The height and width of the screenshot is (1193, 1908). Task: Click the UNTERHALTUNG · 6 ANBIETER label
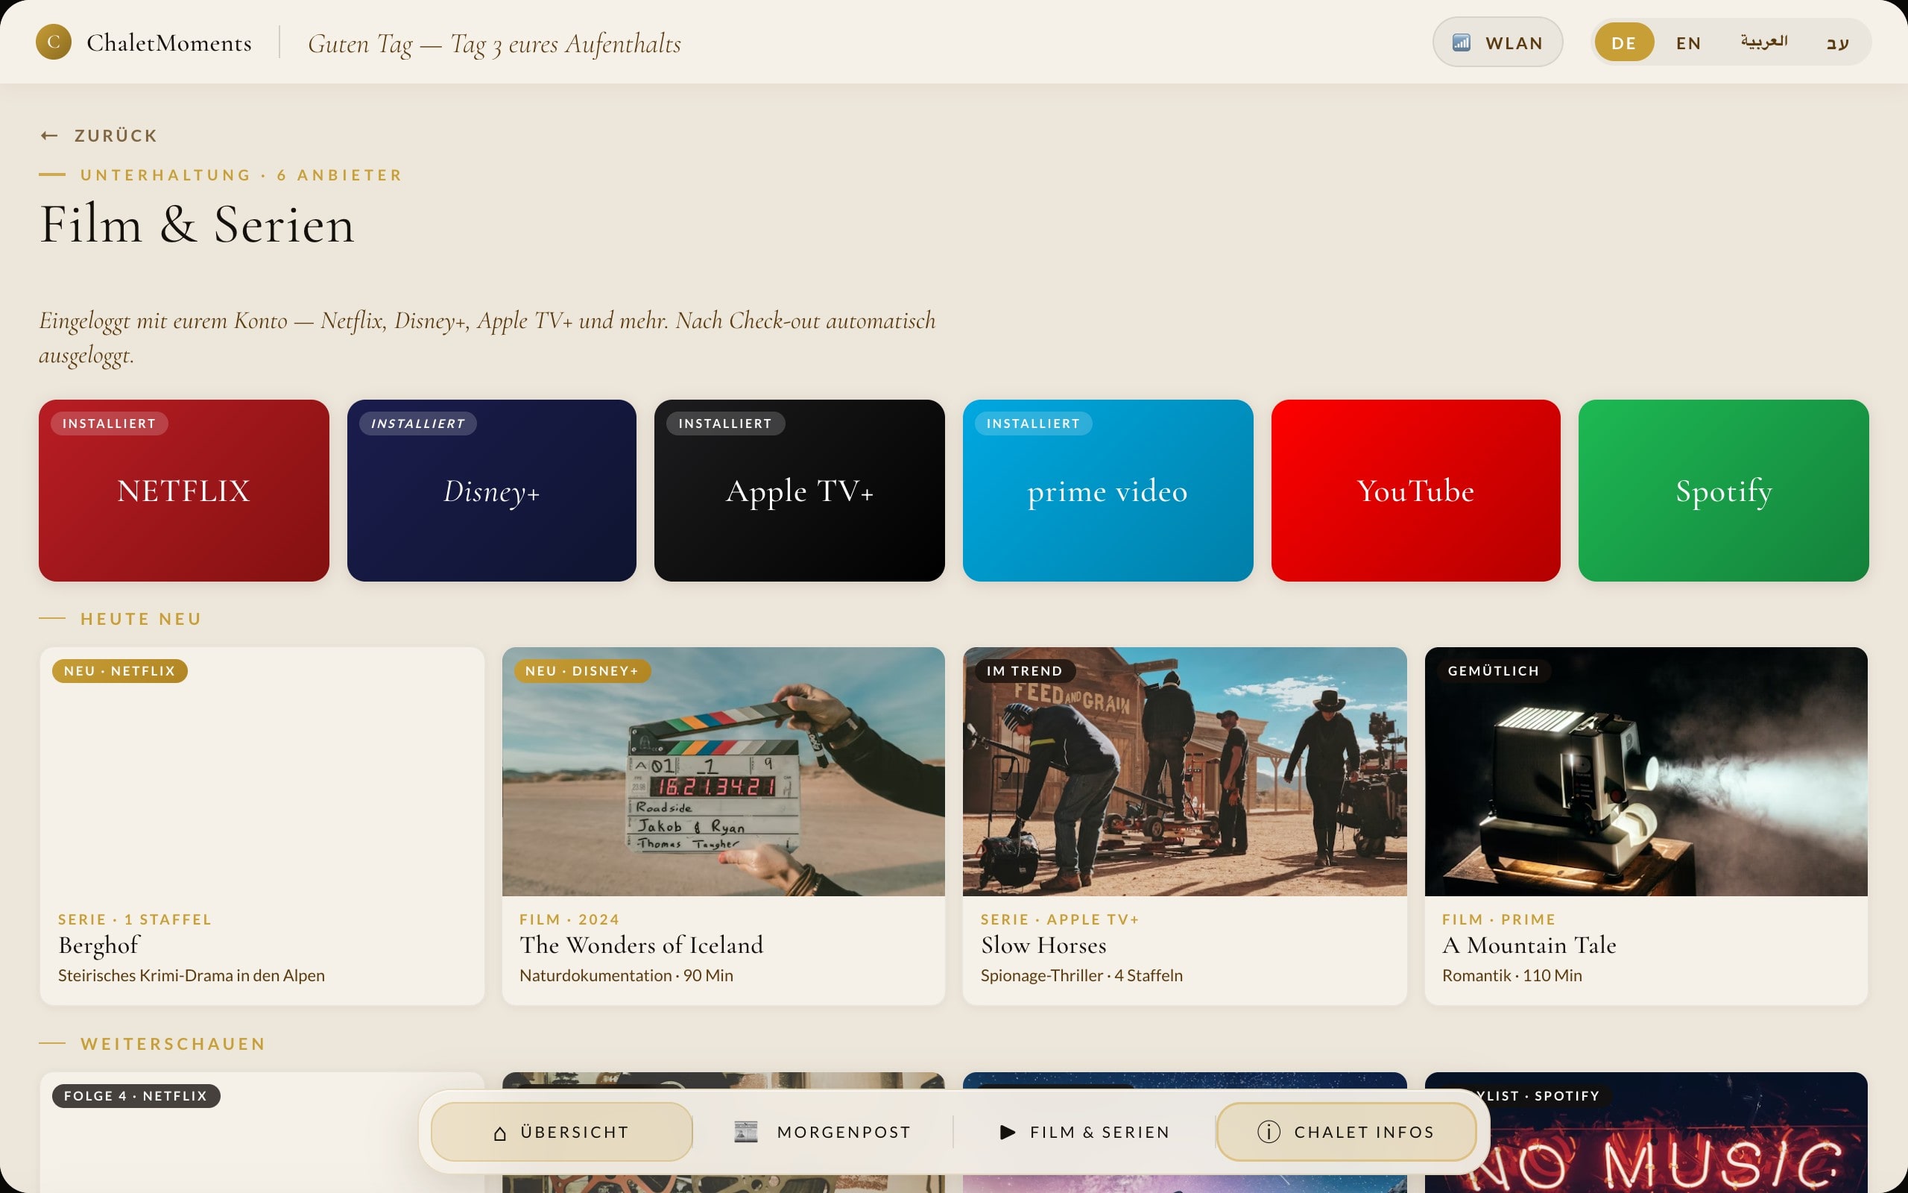pos(241,175)
